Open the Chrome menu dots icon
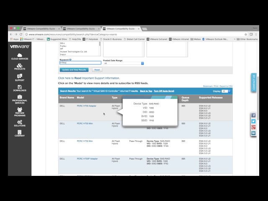The height and width of the screenshot is (201, 268). point(256,34)
